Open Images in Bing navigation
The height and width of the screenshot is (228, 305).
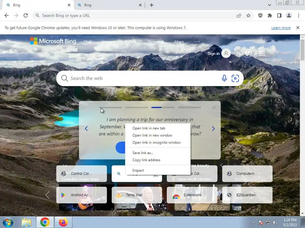click(x=108, y=42)
